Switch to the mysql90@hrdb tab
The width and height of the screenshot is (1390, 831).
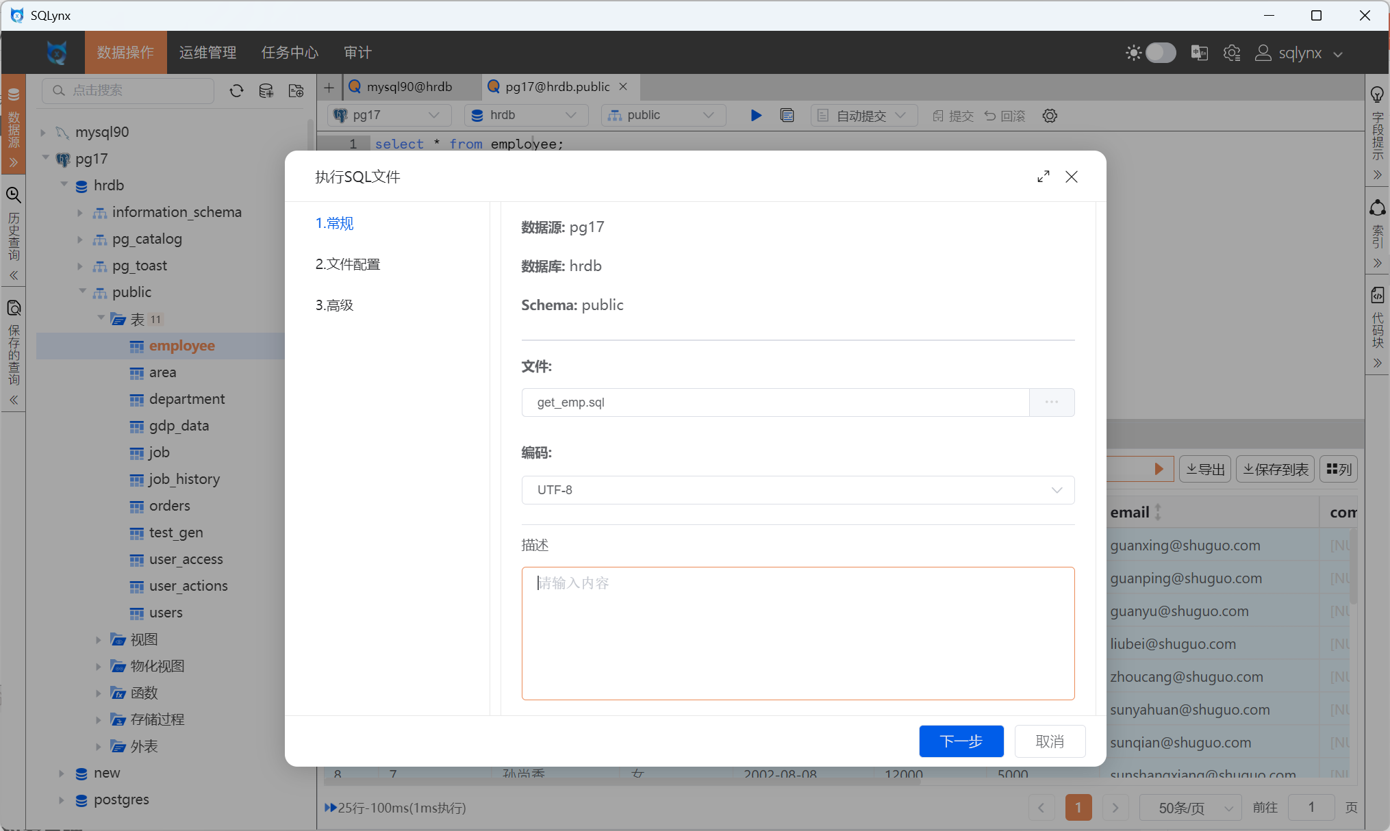[409, 87]
